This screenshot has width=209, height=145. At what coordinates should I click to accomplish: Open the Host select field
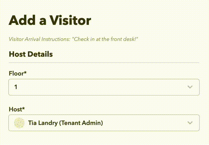click(104, 123)
